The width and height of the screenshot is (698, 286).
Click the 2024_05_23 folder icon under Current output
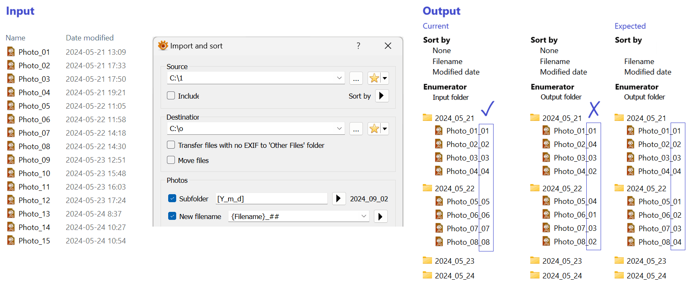tap(427, 260)
